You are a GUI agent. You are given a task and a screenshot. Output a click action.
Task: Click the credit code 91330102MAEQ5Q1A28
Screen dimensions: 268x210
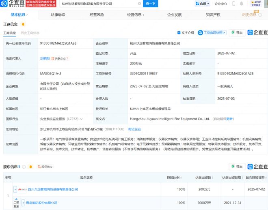coord(58,43)
